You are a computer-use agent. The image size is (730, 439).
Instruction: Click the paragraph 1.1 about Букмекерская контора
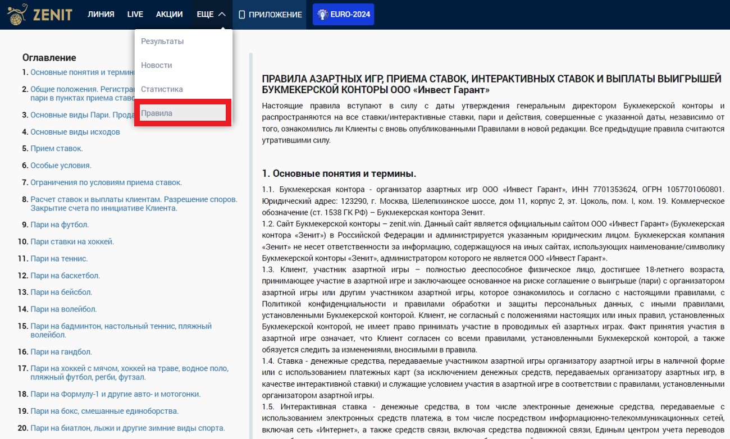click(493, 201)
